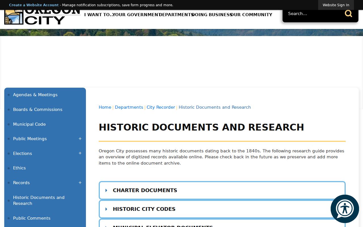Expand the Public Meetings submenu

[80, 139]
